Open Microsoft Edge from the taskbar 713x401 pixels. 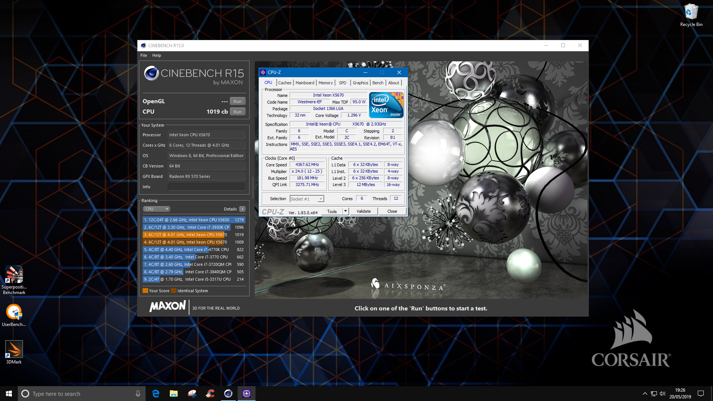tap(156, 394)
